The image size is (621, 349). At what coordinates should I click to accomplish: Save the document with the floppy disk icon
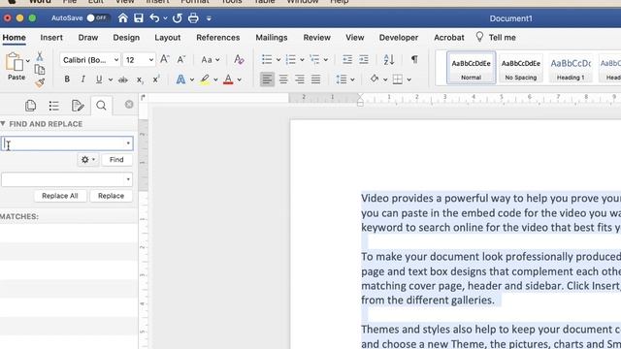tap(138, 17)
